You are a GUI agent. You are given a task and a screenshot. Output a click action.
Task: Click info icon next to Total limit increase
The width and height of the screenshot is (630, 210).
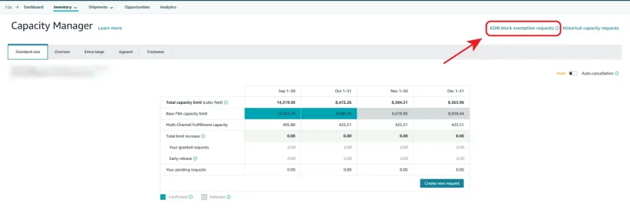[x=203, y=136]
